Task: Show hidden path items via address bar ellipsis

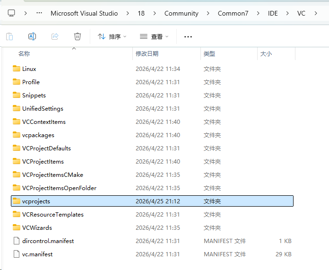Action: pyautogui.click(x=39, y=13)
